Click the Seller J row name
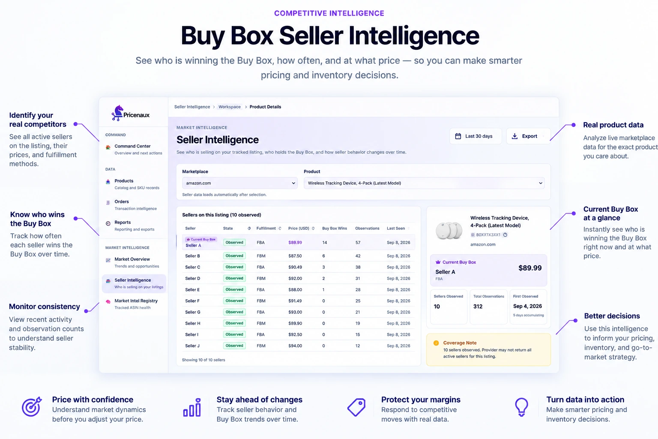658x439 pixels. [x=192, y=346]
